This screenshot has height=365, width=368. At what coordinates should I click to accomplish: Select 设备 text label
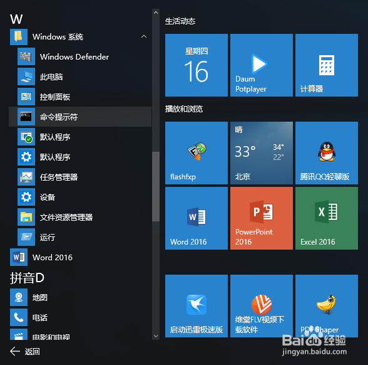pyautogui.click(x=48, y=198)
